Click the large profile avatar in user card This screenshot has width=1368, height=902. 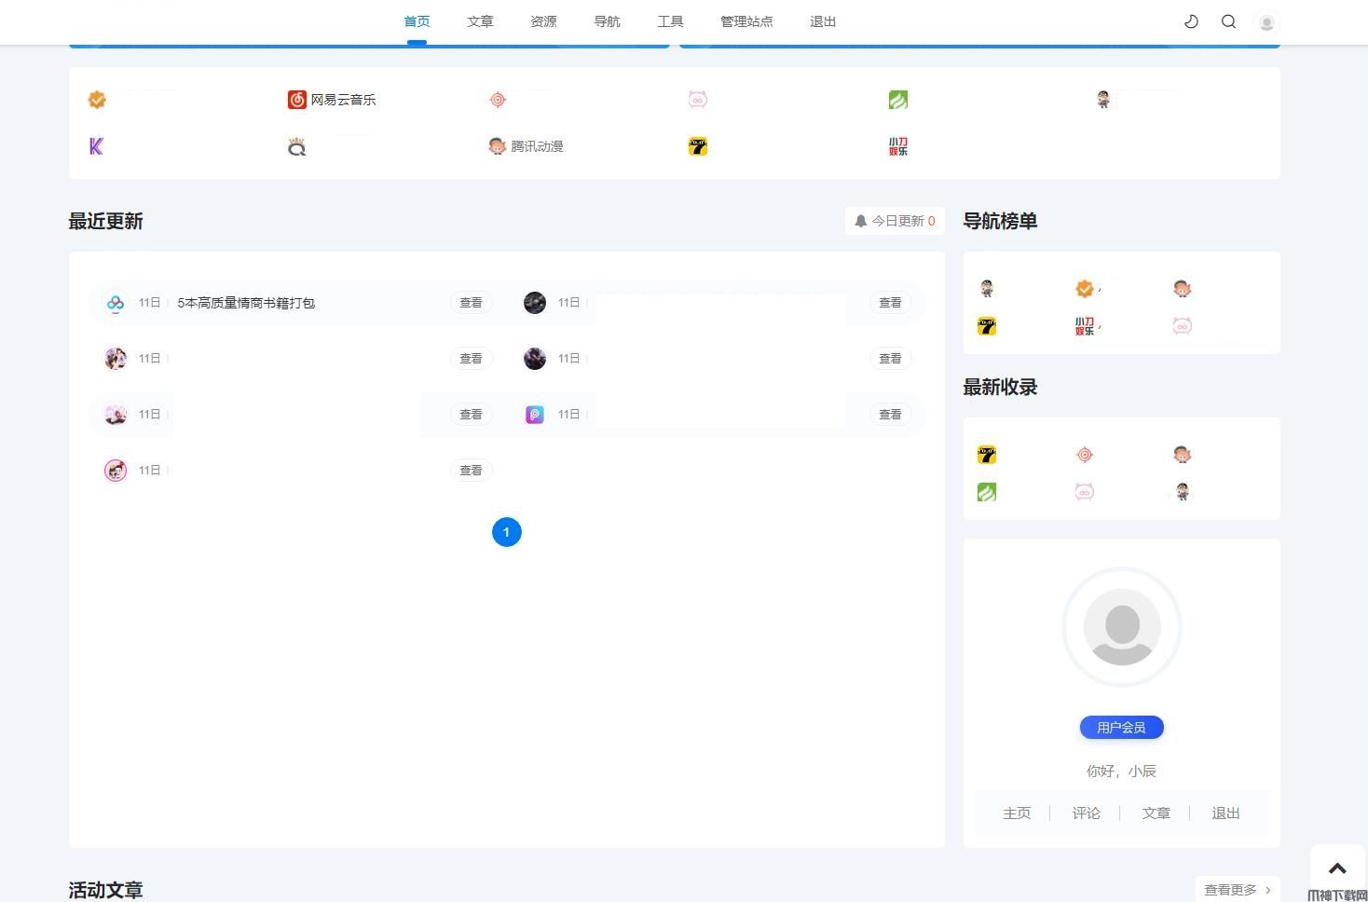click(x=1122, y=627)
